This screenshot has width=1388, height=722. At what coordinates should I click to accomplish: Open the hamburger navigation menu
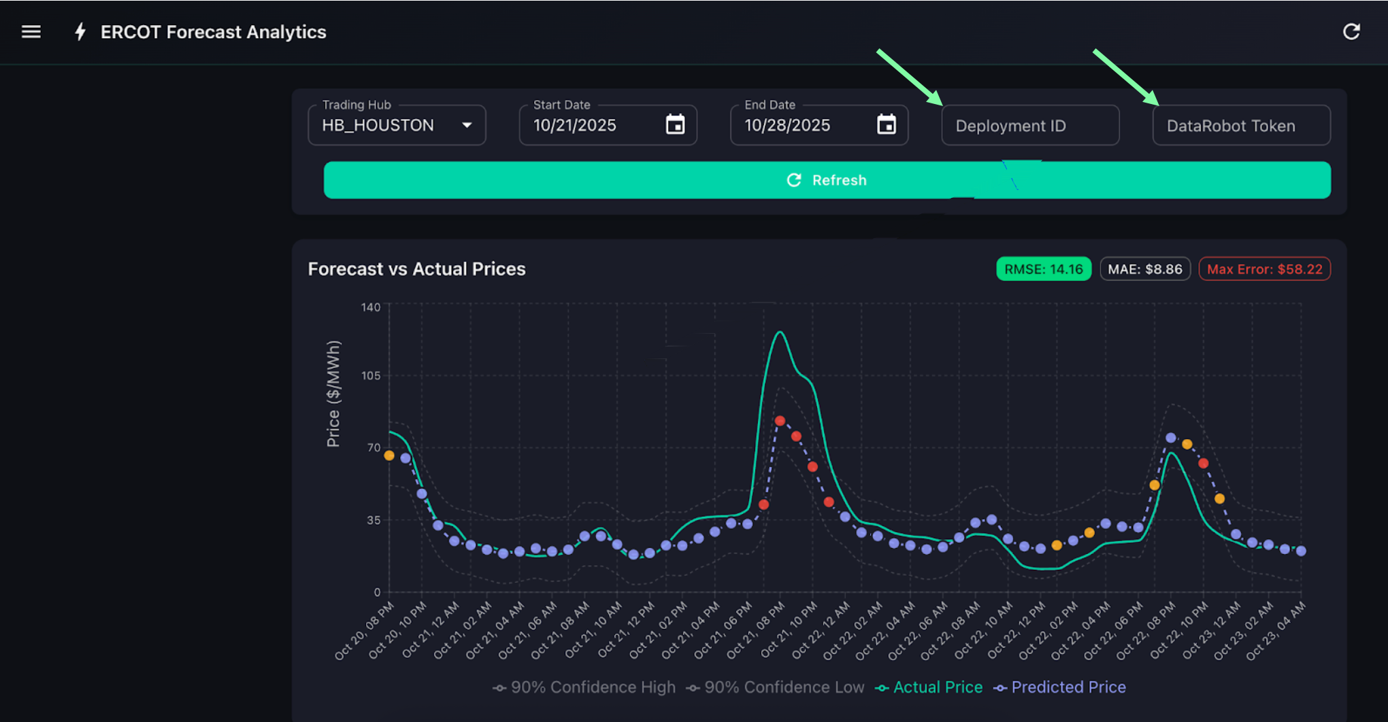[x=31, y=32]
